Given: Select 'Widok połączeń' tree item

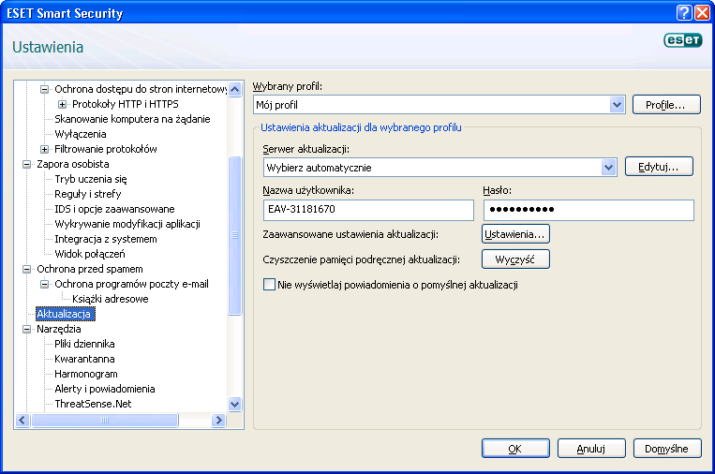Looking at the screenshot, I should 89,254.
